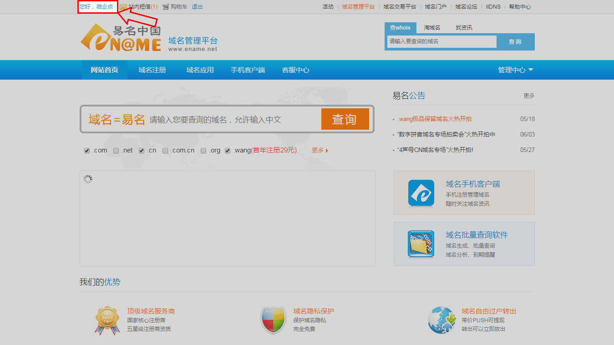Click 更多 next to 易名公告
Viewport: 614px width, 345px height.
tap(529, 96)
